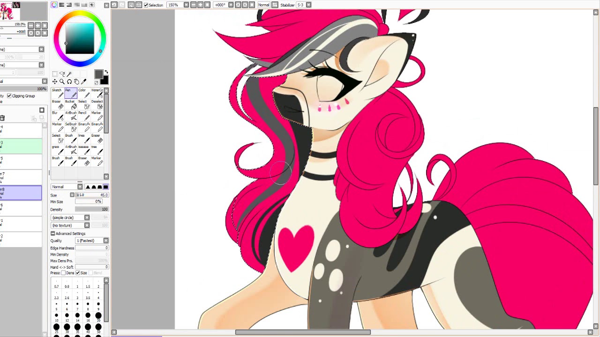This screenshot has width=600, height=337.
Task: Select the highlighted blue layer row
Action: pos(21,193)
